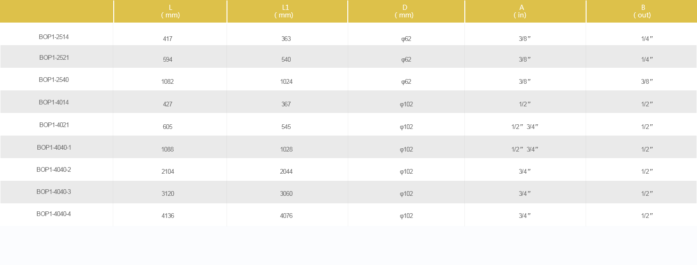
Task: Click the L (mm) column header
Action: [170, 11]
